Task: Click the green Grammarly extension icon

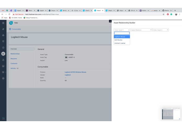Action: tap(171, 14)
